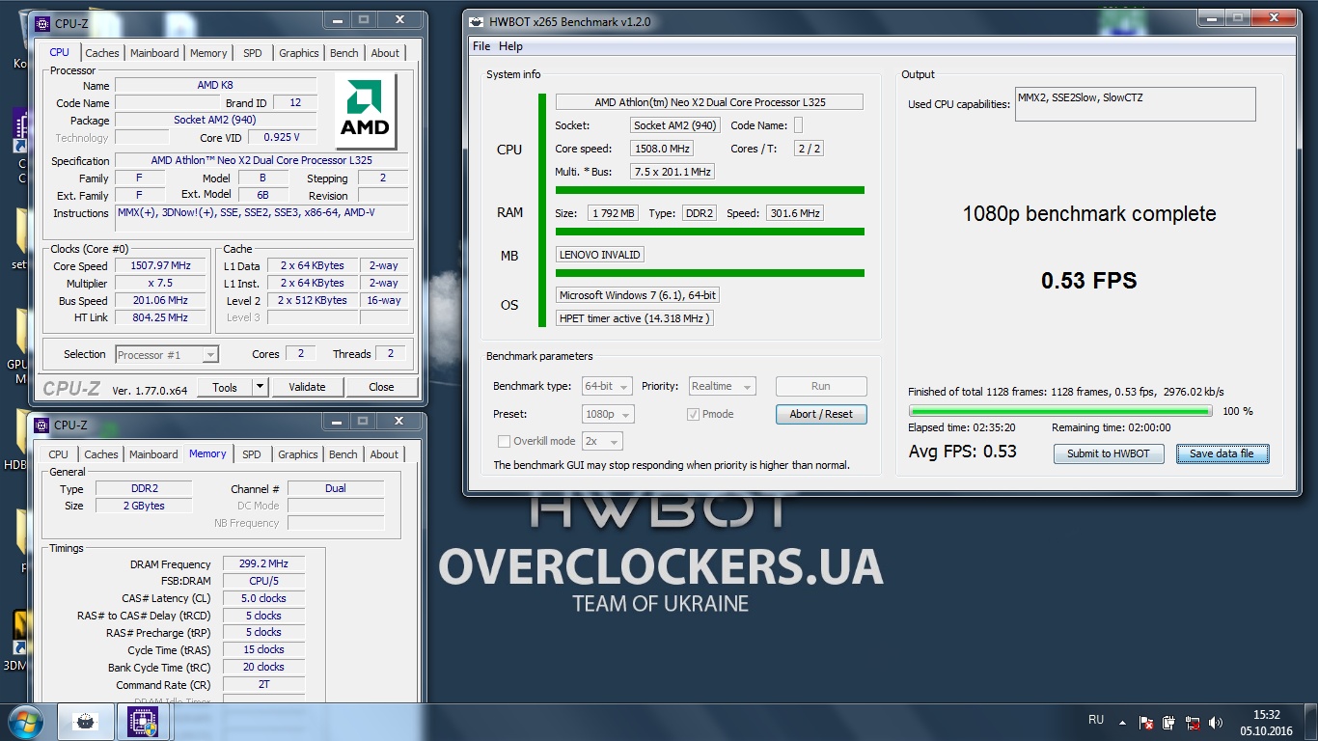Open the Preset 1080p dropdown
Image resolution: width=1318 pixels, height=741 pixels.
tap(608, 414)
